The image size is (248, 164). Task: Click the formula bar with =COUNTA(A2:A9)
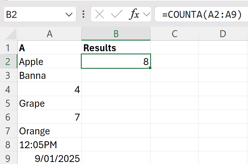tap(201, 14)
